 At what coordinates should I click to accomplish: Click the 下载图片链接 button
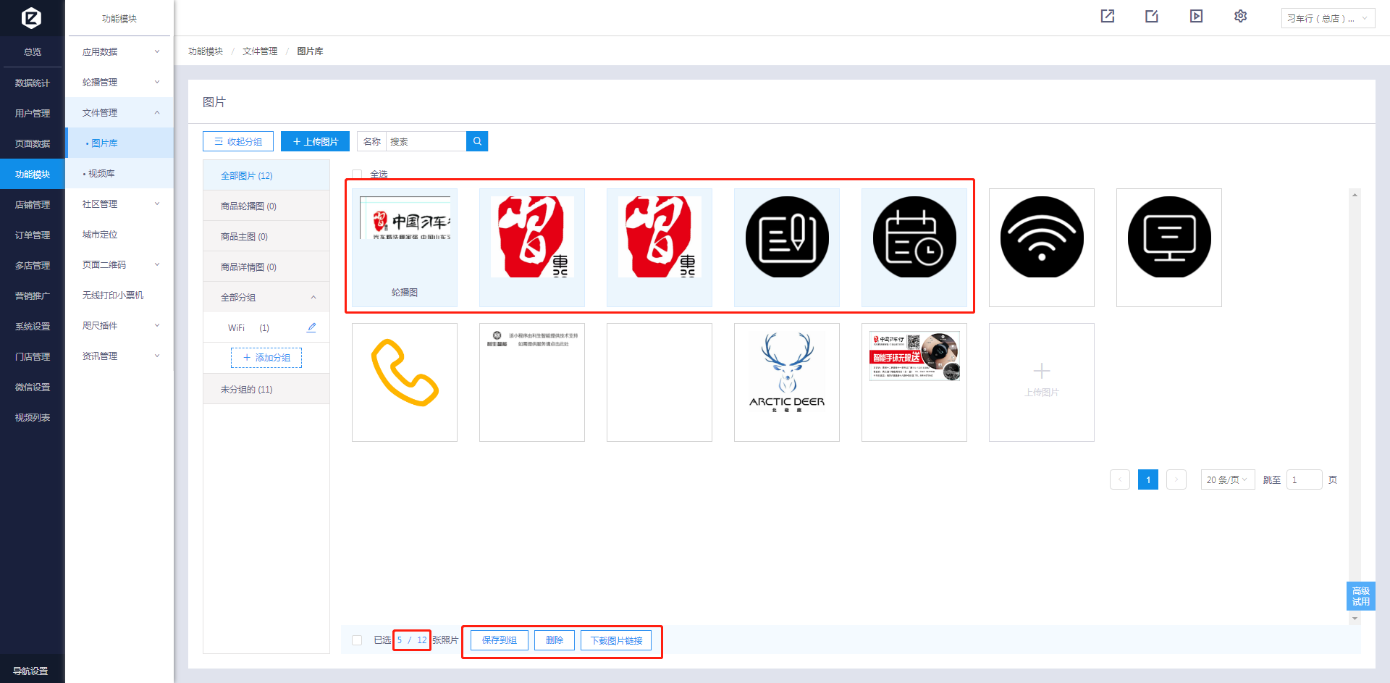click(x=616, y=640)
